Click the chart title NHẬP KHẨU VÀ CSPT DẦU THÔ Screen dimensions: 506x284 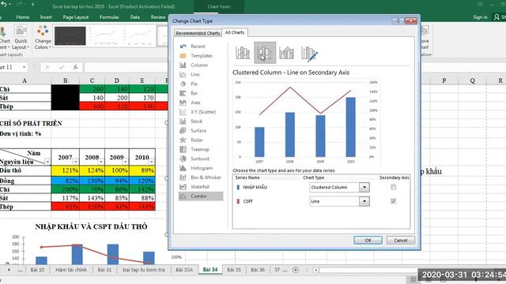[x=92, y=226]
